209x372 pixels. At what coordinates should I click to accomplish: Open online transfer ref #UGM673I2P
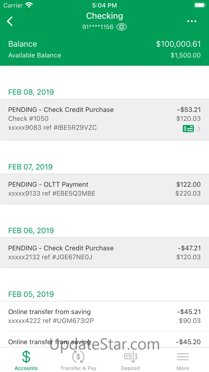tap(104, 316)
